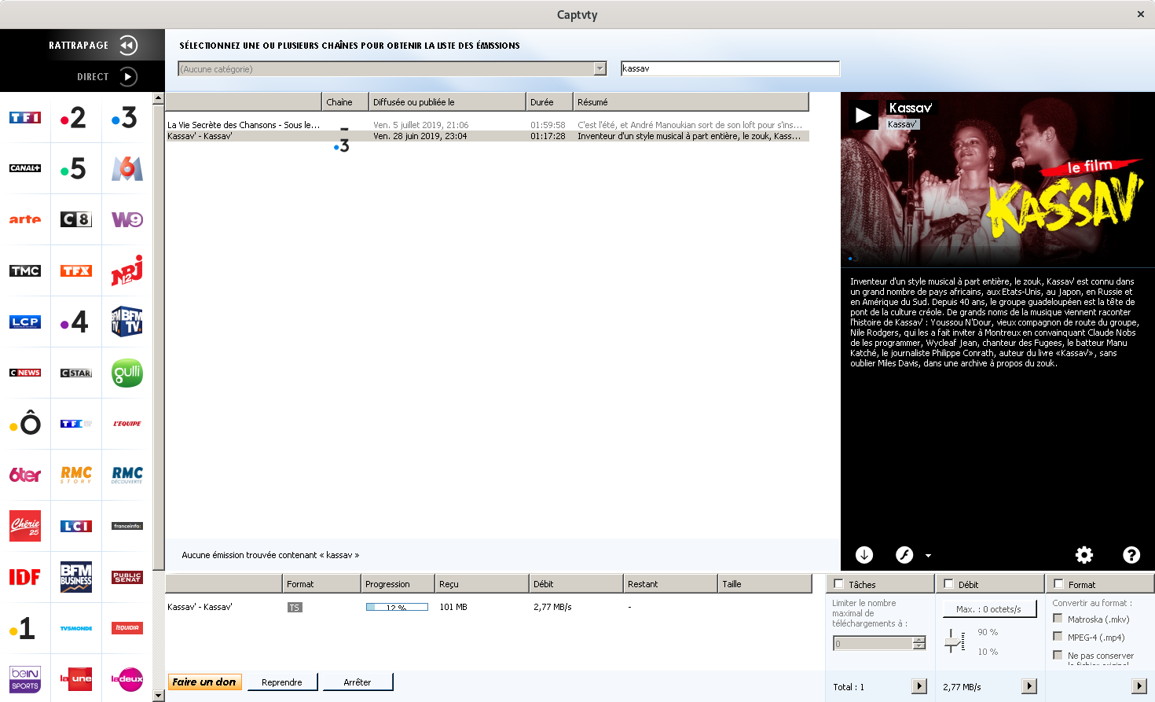
Task: Open settings with the gear icon
Action: (1084, 555)
